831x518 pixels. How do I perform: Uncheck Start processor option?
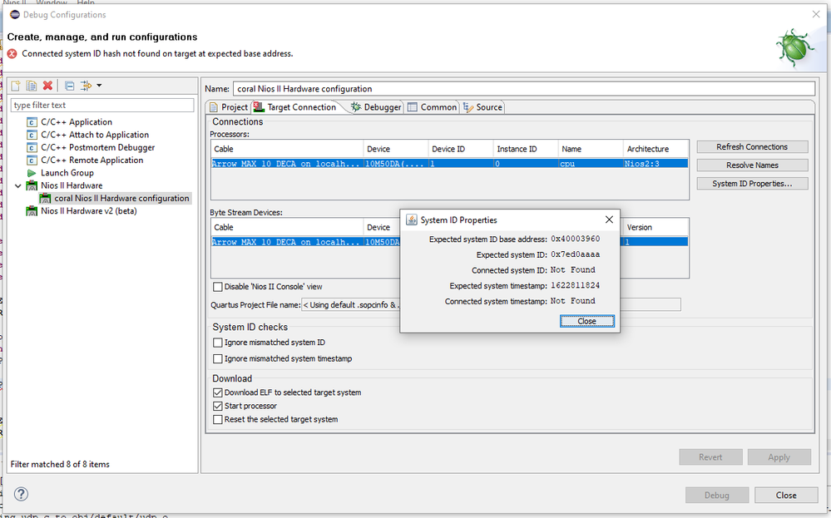[218, 407]
